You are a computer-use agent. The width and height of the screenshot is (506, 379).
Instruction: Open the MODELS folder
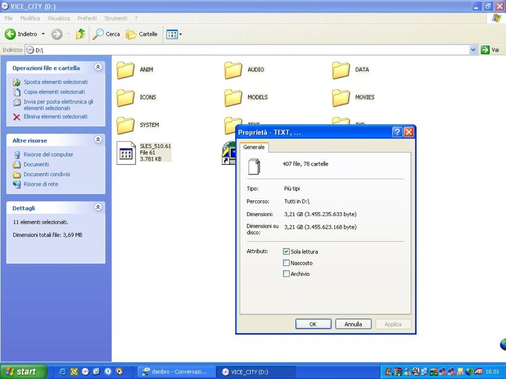coord(233,98)
